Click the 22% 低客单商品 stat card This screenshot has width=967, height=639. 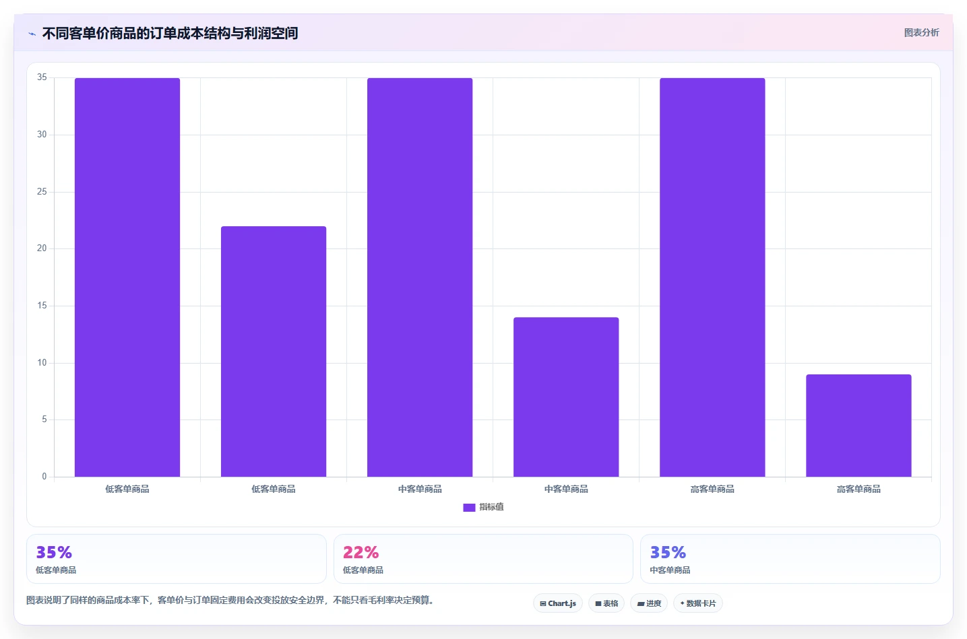pos(483,559)
